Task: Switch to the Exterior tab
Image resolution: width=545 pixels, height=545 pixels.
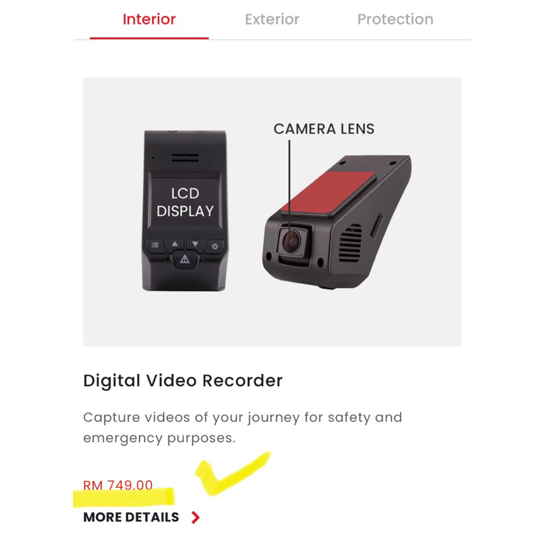Action: 272,20
